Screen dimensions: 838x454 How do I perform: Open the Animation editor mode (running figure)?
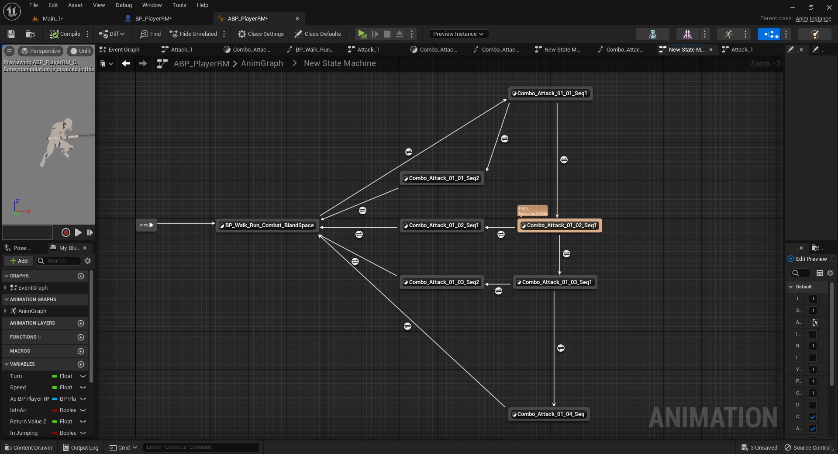728,34
